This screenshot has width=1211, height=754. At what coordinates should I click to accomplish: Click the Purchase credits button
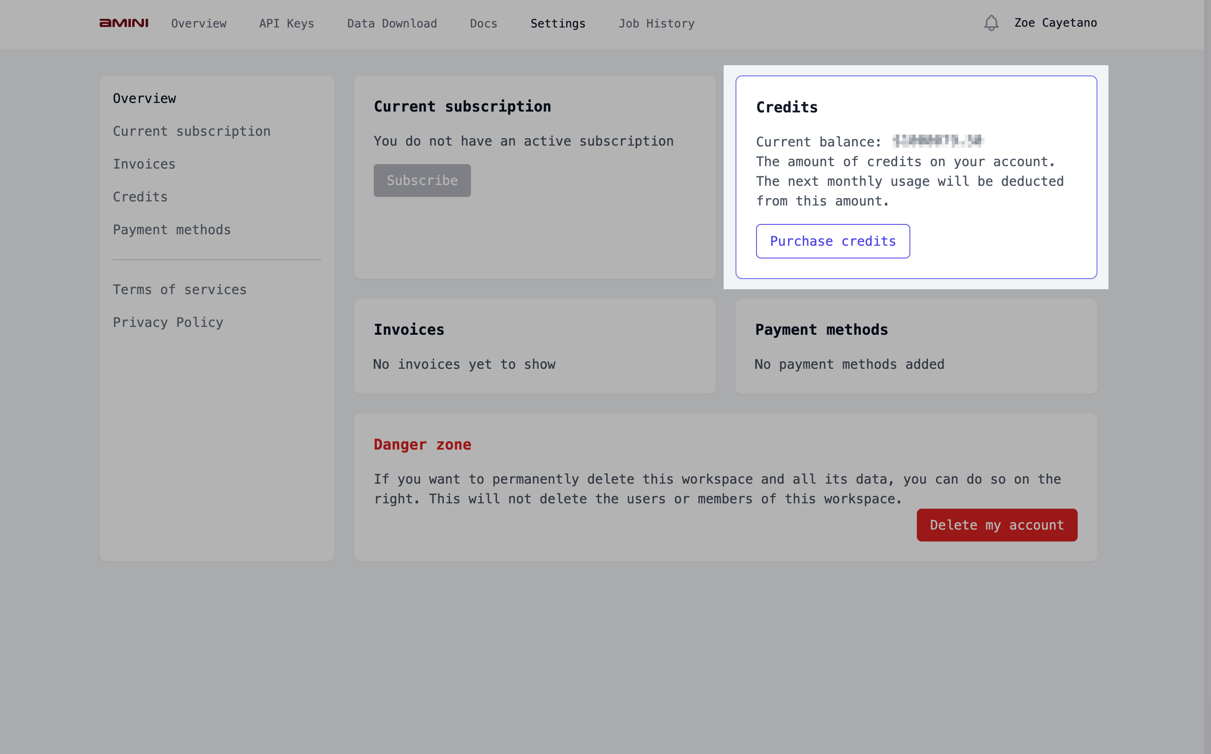click(833, 241)
